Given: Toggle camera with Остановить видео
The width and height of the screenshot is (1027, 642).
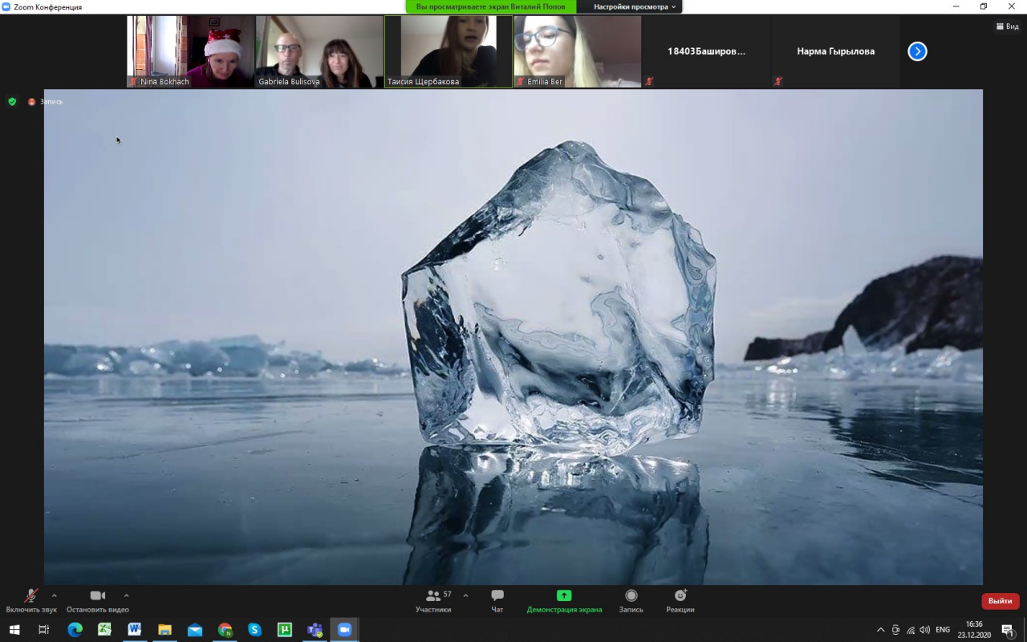Looking at the screenshot, I should pos(97,595).
